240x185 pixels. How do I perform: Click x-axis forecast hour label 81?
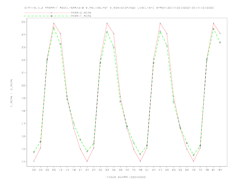click(214, 170)
